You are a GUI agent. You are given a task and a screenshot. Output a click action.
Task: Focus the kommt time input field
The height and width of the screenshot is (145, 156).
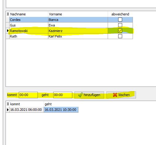tap(28, 95)
